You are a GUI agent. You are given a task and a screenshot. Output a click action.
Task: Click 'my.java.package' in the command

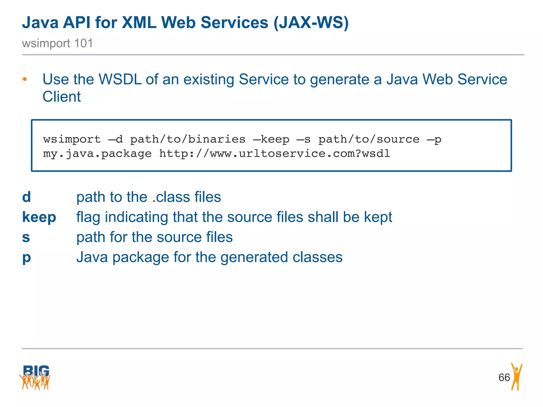(x=97, y=154)
